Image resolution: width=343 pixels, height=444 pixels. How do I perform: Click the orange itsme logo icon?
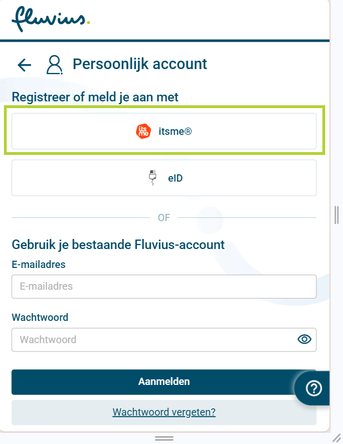(143, 131)
